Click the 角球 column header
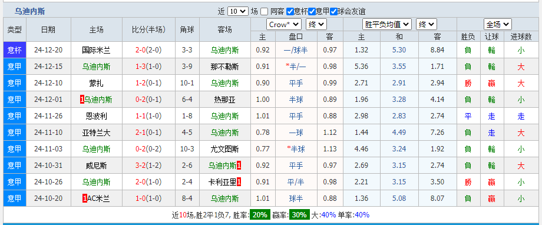Image resolution: width=542 pixels, height=225 pixels. 187,29
